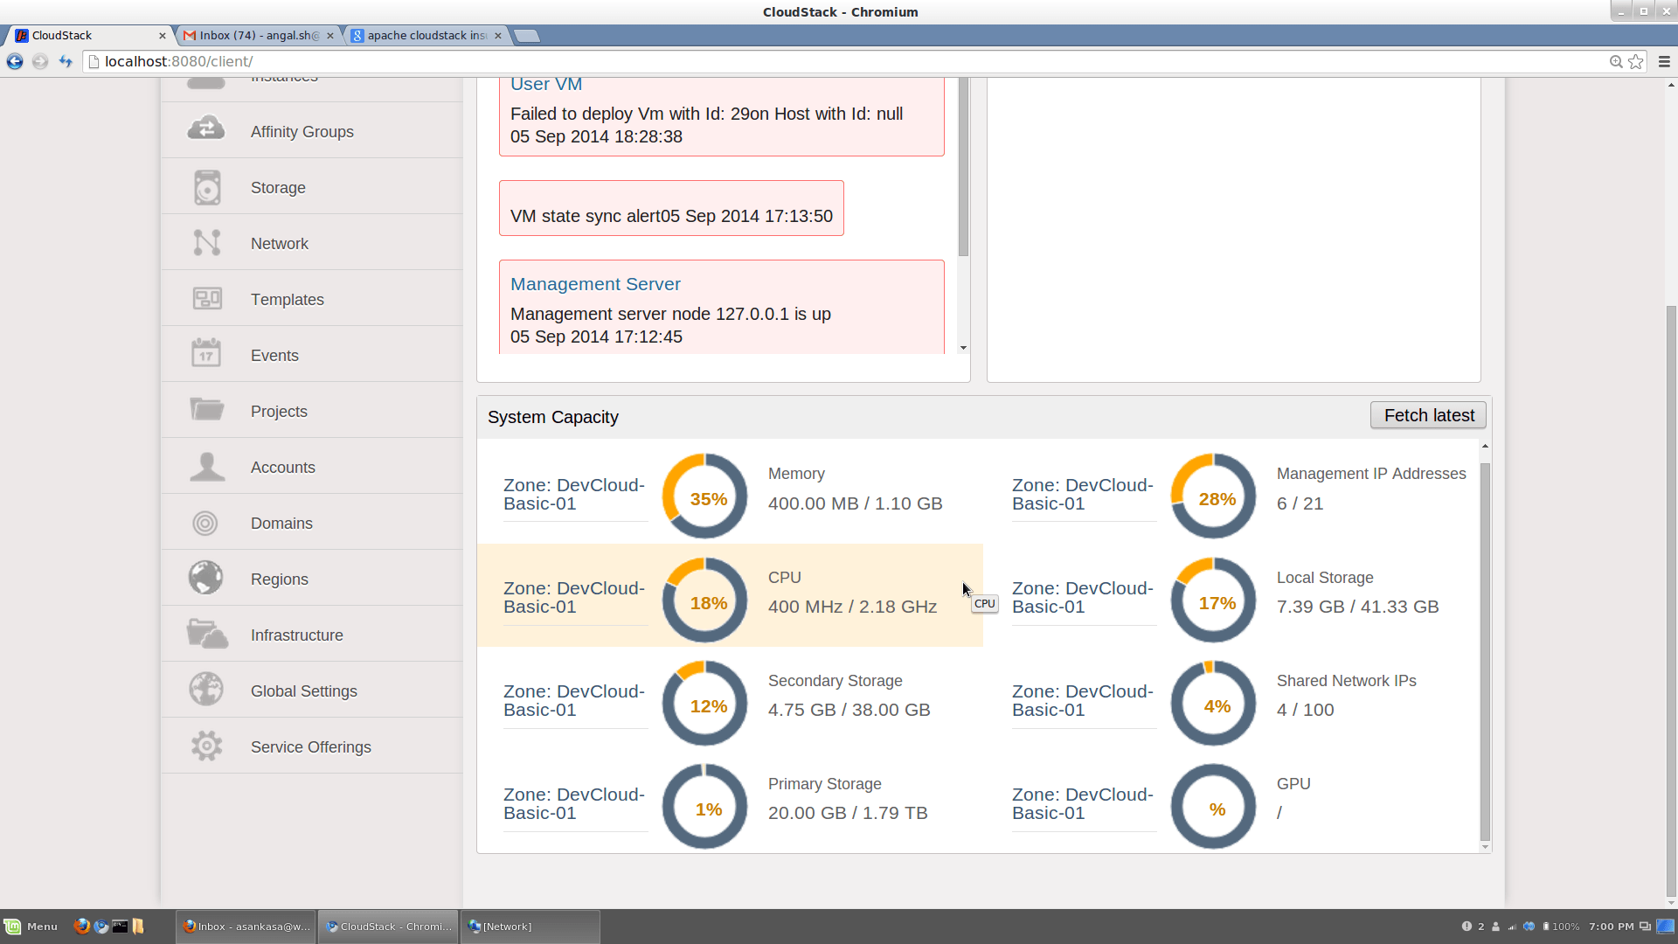Open the User VM alert link
Screen dimensions: 1678x944
click(x=546, y=84)
